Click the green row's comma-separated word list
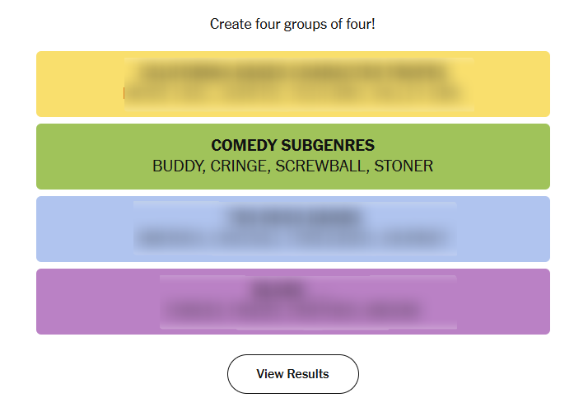 [x=292, y=166]
